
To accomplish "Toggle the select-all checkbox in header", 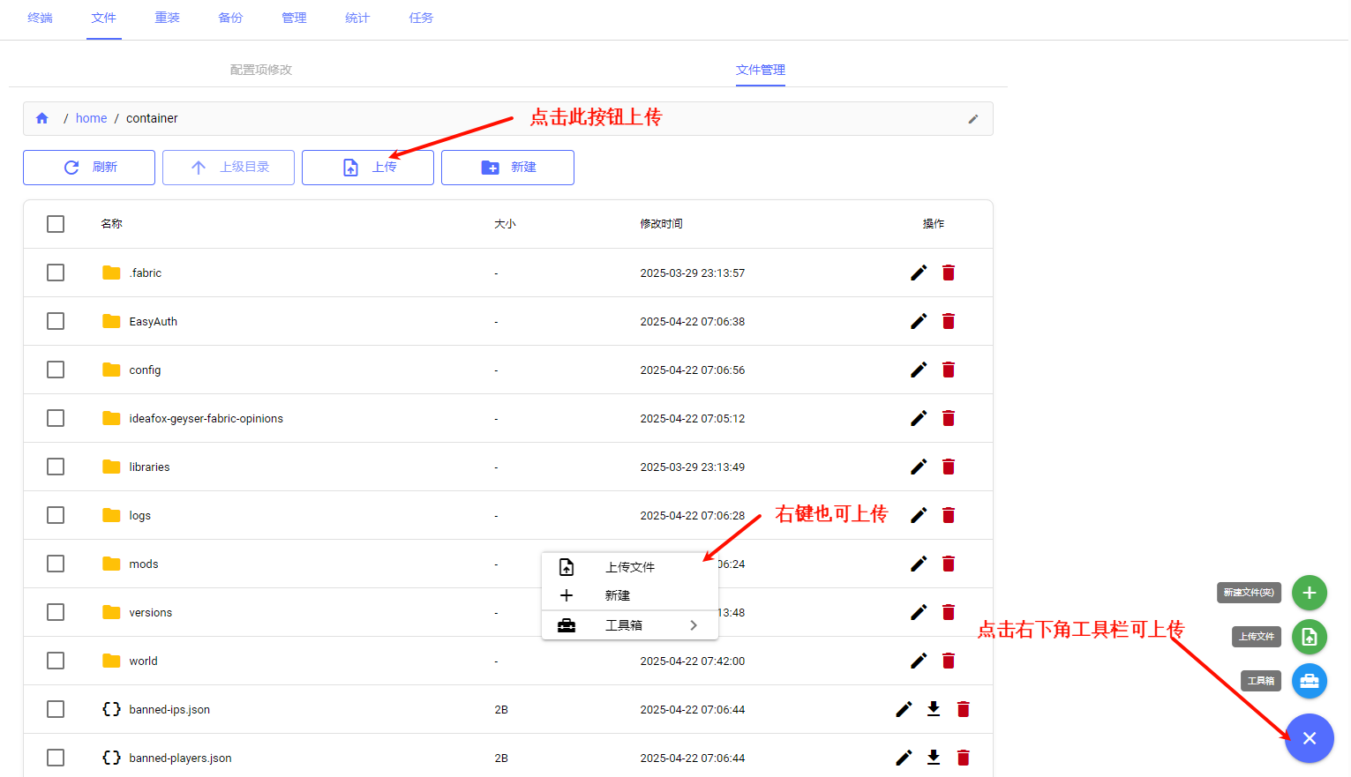I will pyautogui.click(x=56, y=224).
